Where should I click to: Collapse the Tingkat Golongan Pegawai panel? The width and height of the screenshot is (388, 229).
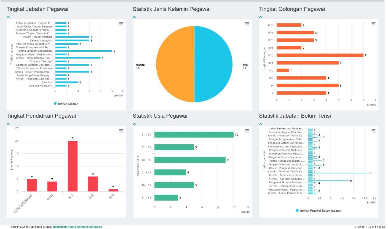click(x=261, y=17)
